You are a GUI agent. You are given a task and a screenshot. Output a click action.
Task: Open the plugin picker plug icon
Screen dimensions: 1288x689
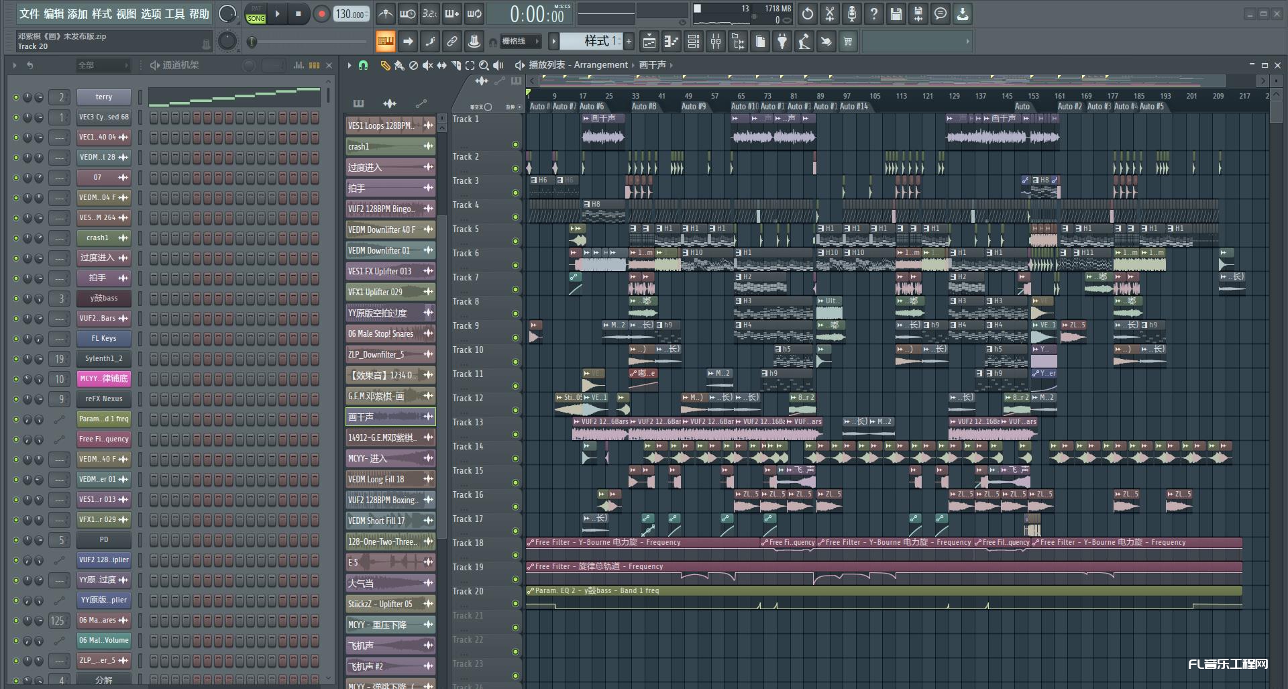[782, 42]
